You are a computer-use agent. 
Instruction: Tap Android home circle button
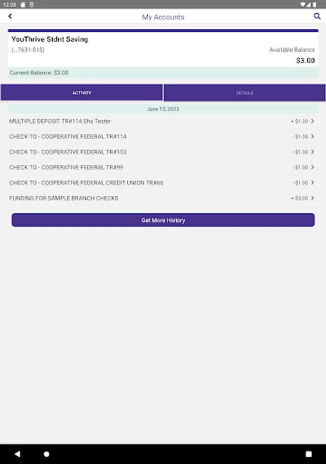[x=46, y=454]
